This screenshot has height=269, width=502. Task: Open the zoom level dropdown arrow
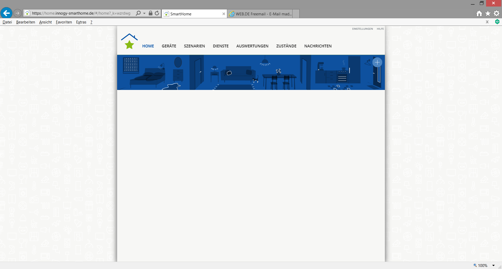tap(493, 265)
